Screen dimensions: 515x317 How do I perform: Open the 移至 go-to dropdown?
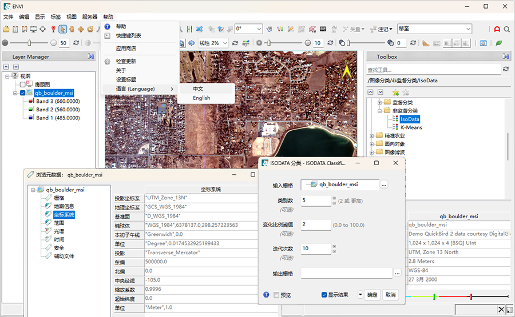(468, 29)
